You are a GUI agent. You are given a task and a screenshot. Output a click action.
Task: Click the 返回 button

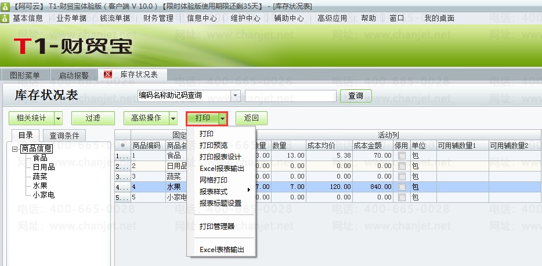pyautogui.click(x=252, y=118)
